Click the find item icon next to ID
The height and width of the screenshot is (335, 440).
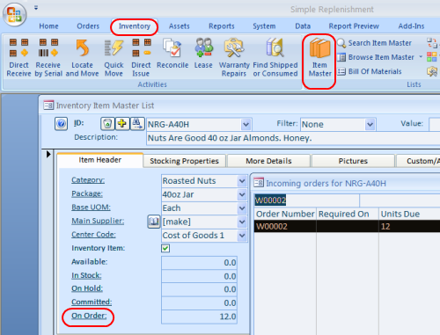[x=137, y=124]
